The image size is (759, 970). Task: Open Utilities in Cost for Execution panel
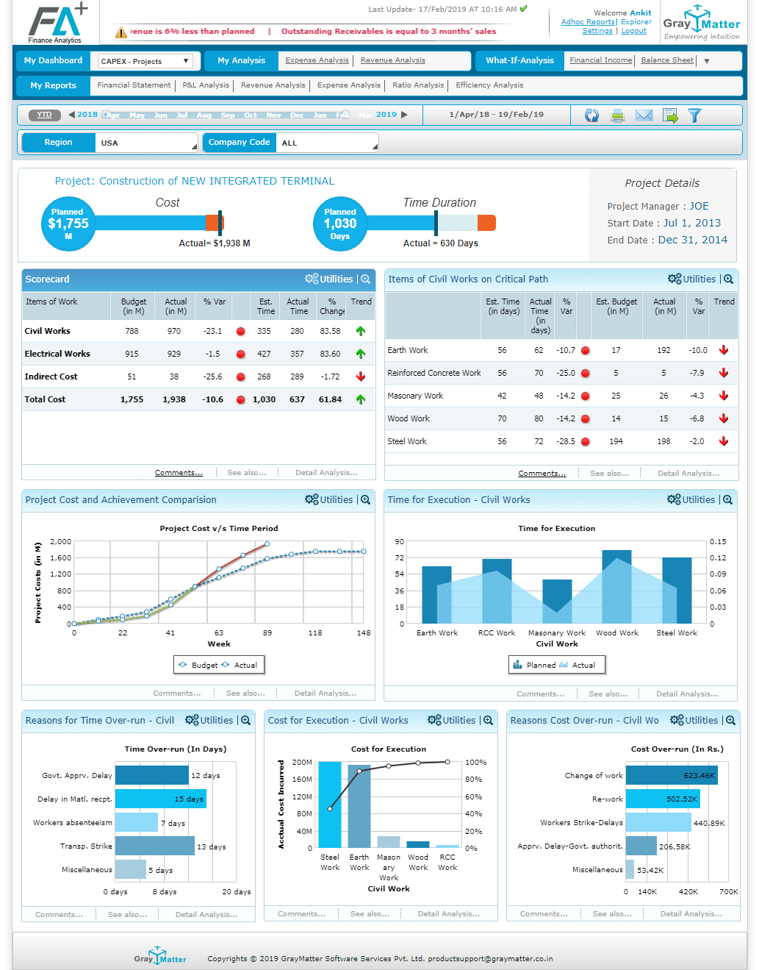point(452,720)
